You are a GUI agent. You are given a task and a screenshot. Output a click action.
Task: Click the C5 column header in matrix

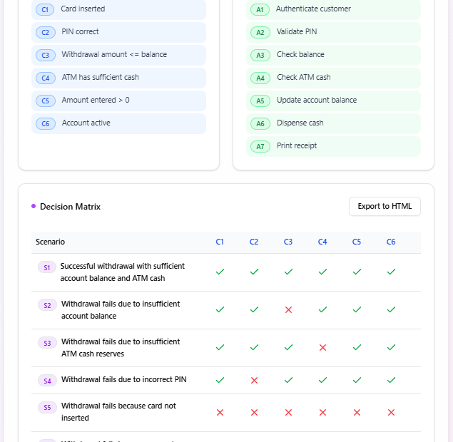coord(357,242)
